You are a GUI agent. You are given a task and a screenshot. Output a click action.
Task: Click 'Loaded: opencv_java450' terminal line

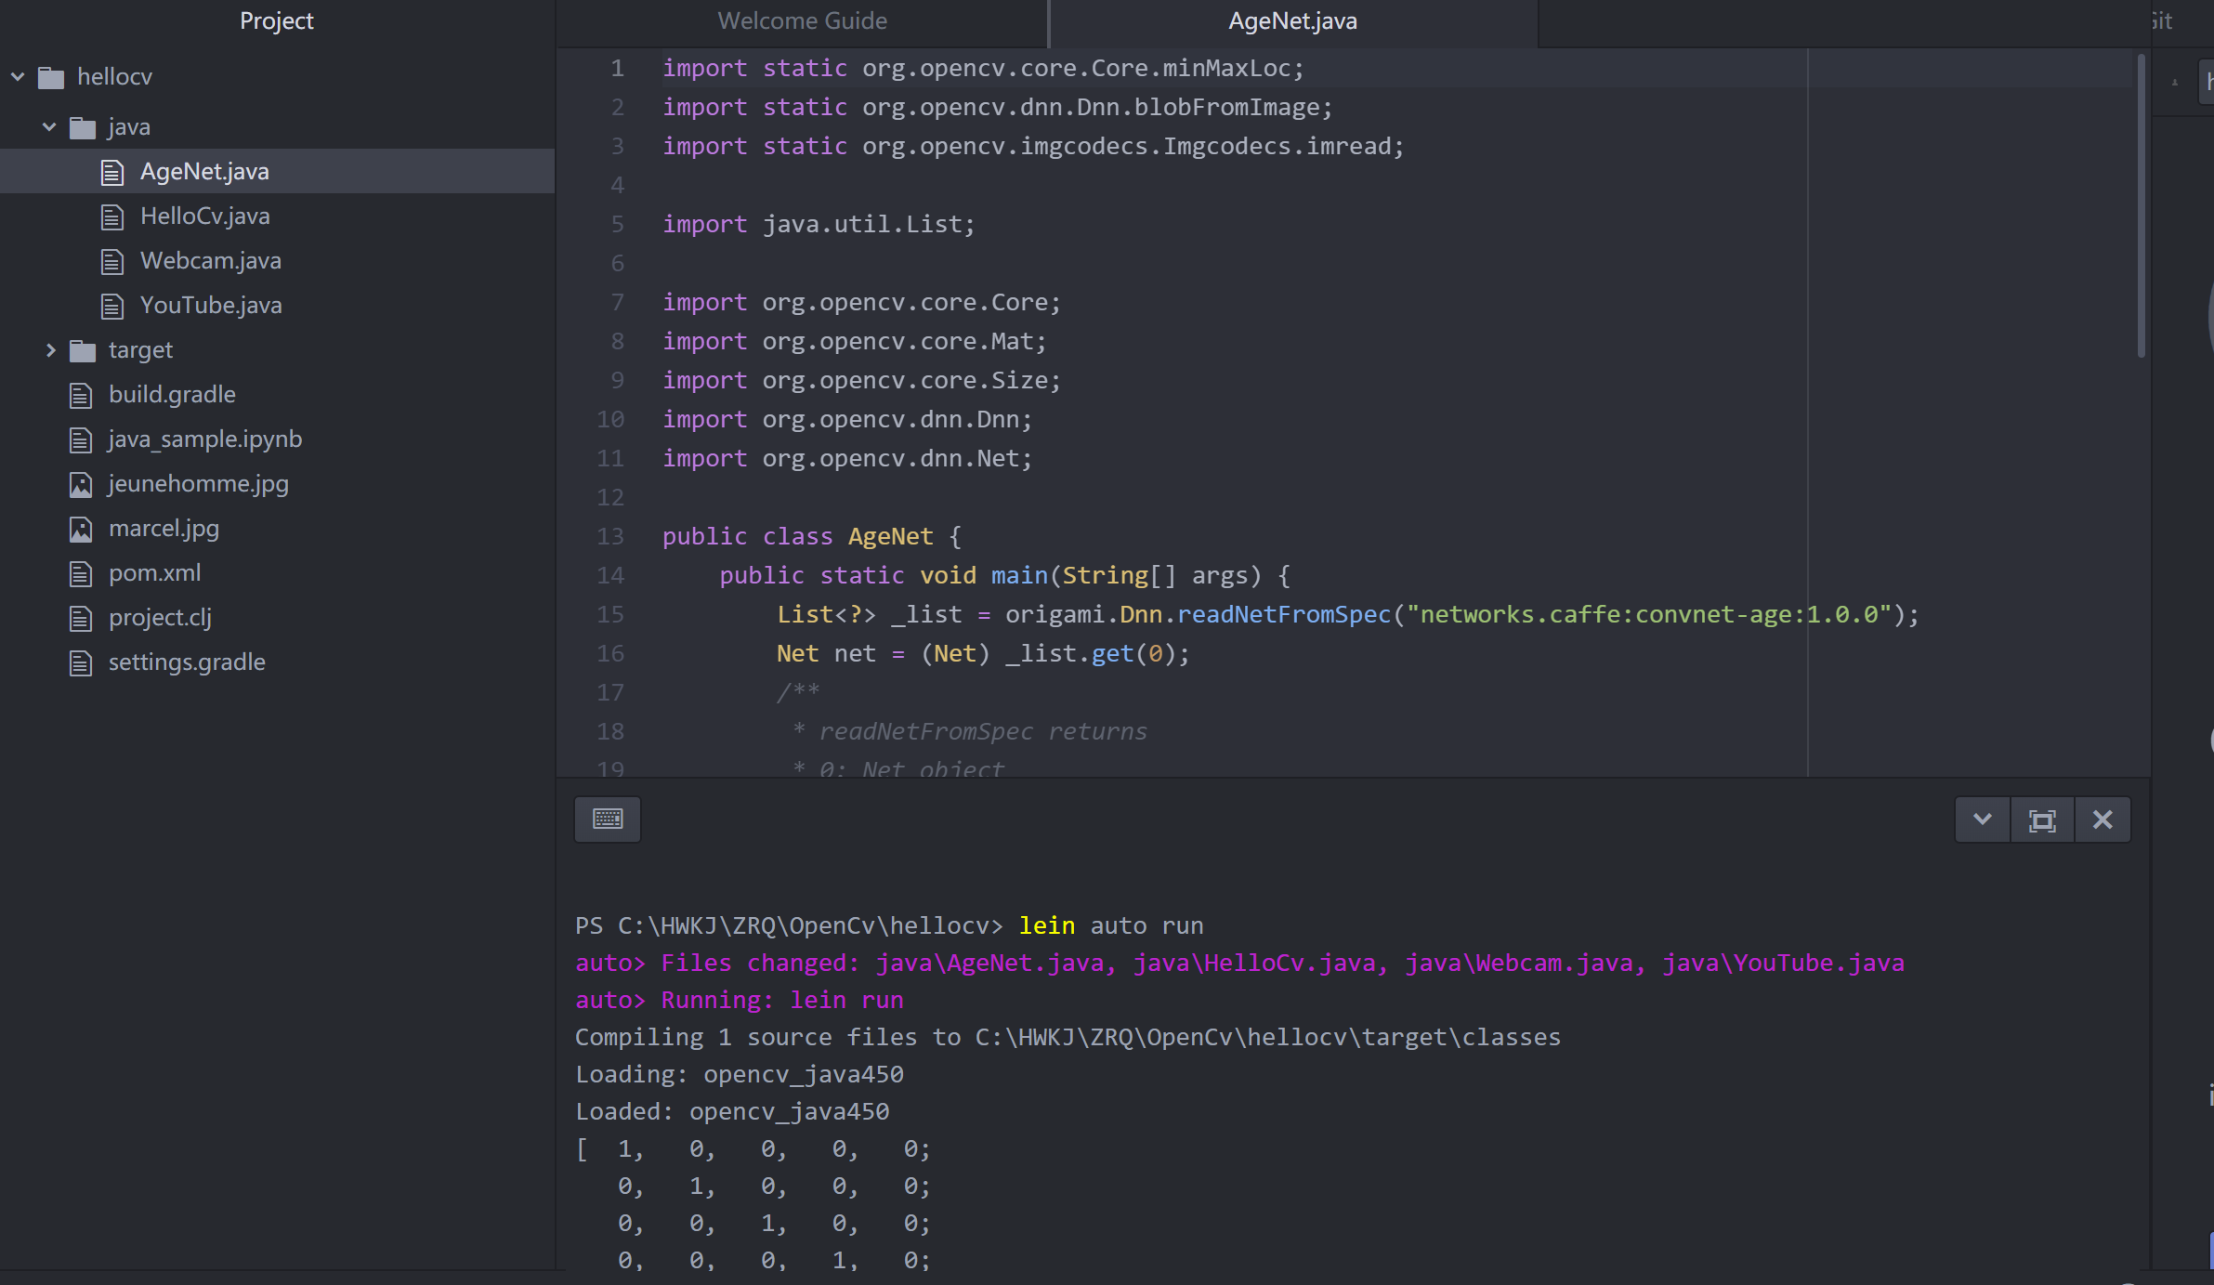point(732,1111)
